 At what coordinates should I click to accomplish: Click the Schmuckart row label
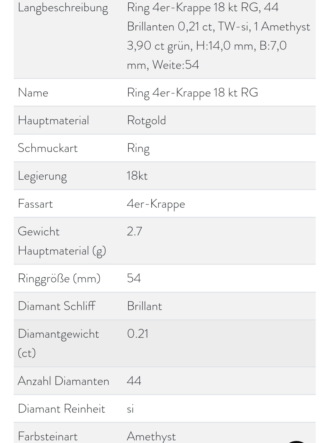48,148
